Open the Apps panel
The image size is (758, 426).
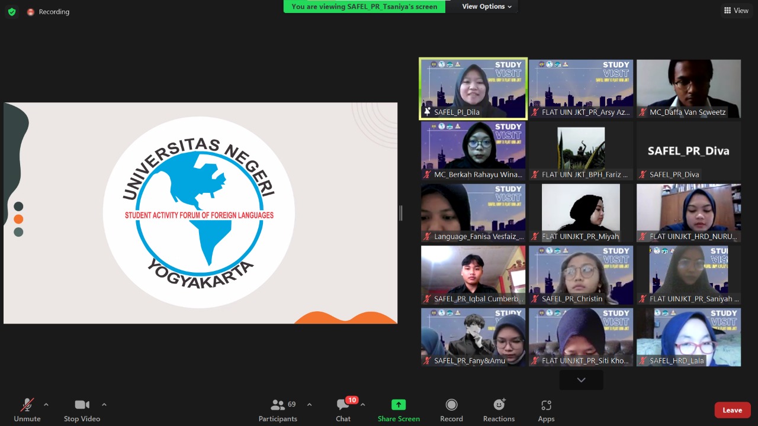tap(546, 410)
